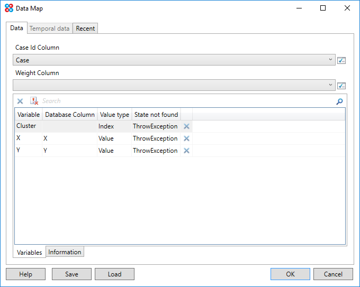Toggle the checkbox beside Case Id Column
This screenshot has width=360, height=287.
[x=341, y=60]
